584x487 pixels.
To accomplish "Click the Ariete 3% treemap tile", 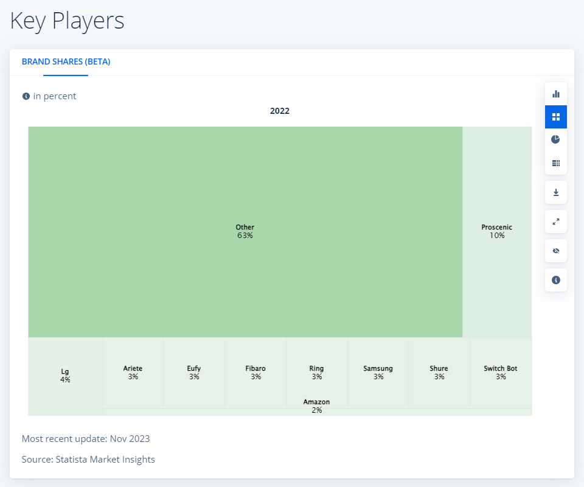I will [133, 373].
